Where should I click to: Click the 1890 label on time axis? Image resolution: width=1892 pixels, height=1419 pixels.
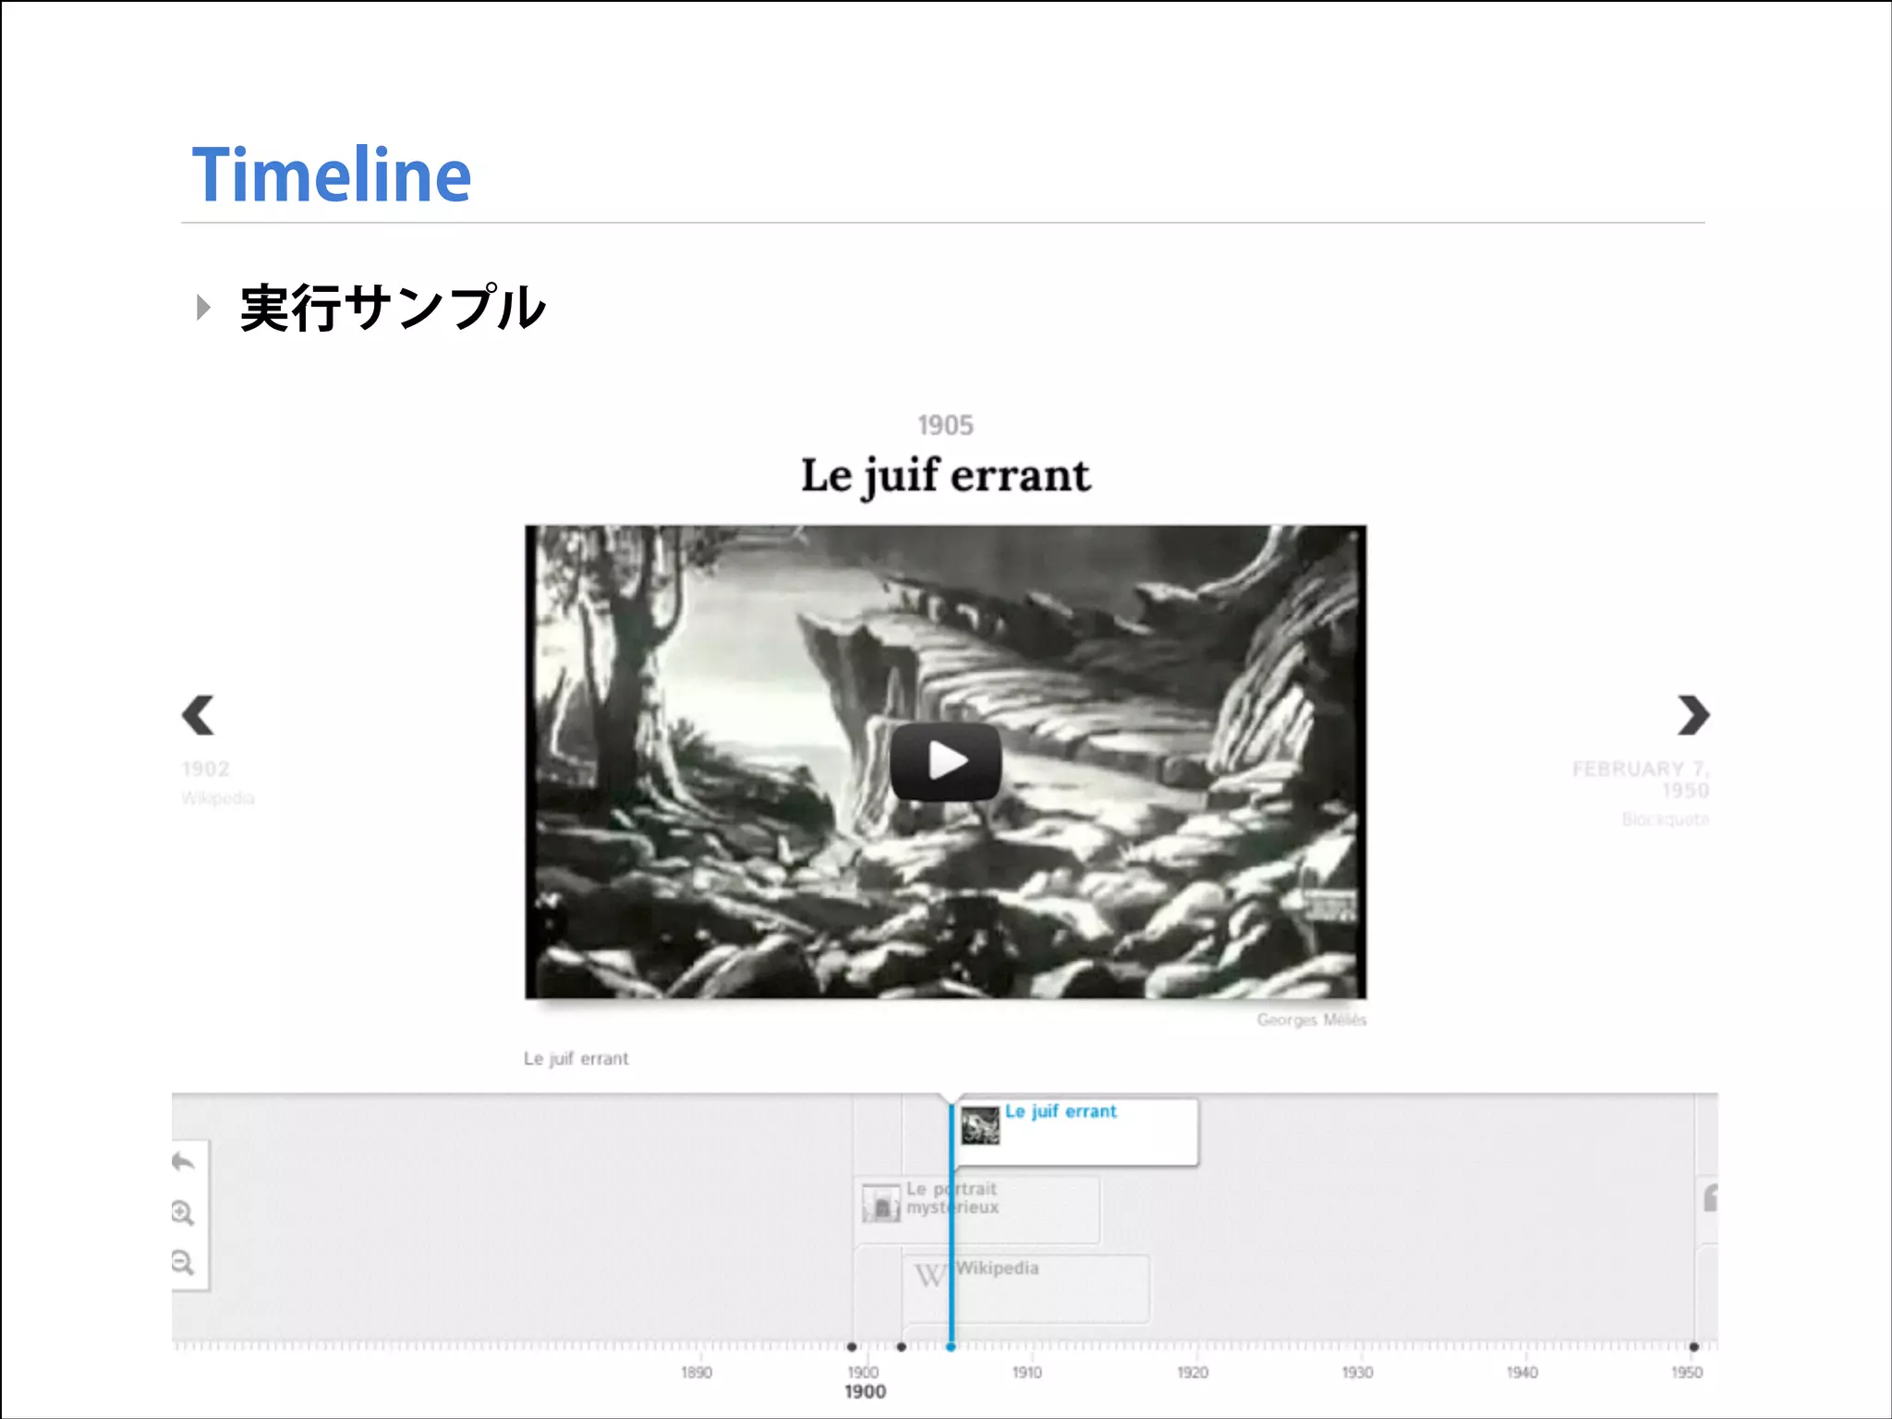point(697,1372)
